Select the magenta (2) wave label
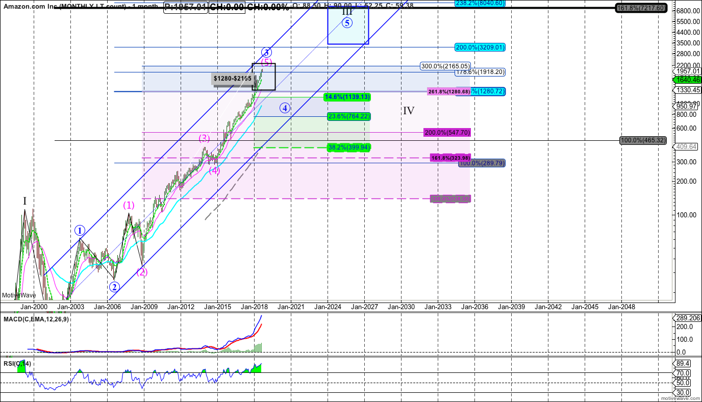Image resolution: width=702 pixels, height=402 pixels. click(x=142, y=272)
